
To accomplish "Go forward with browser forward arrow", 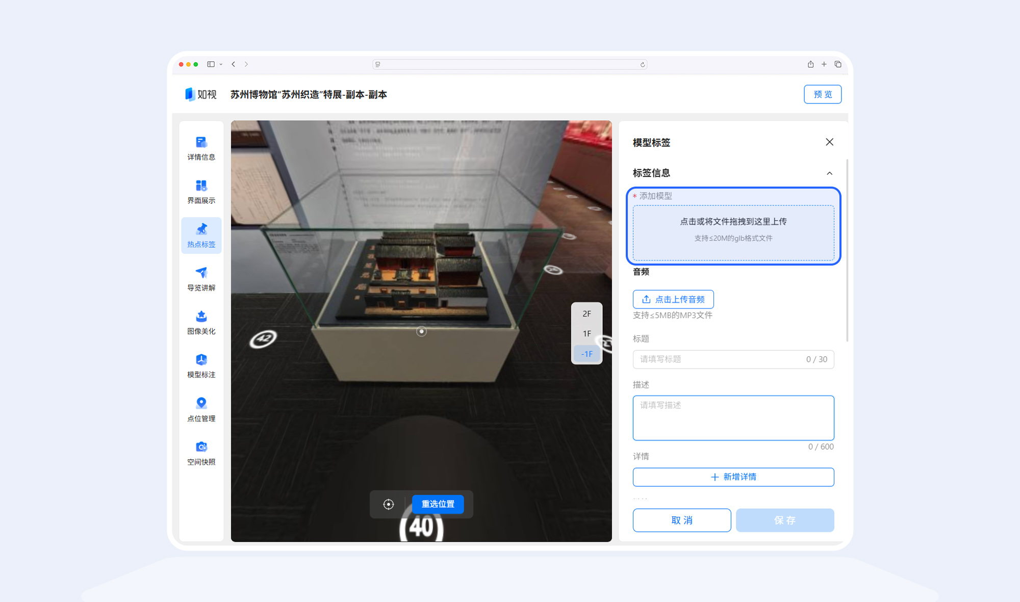I will point(246,64).
